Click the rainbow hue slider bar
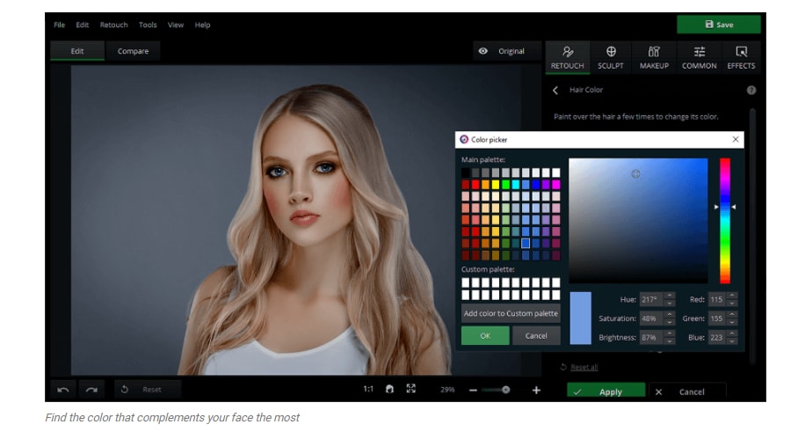This screenshot has height=432, width=798. pyautogui.click(x=725, y=221)
